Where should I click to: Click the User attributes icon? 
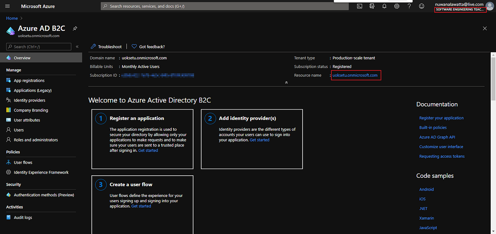(9, 120)
